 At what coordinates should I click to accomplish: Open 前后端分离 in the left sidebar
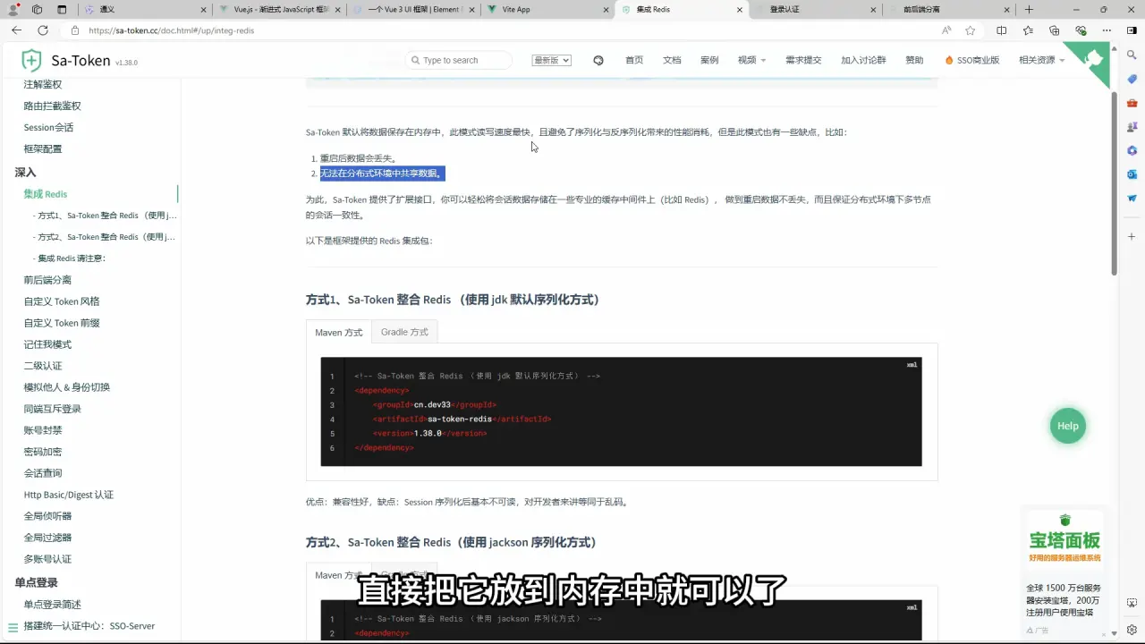[x=47, y=280]
